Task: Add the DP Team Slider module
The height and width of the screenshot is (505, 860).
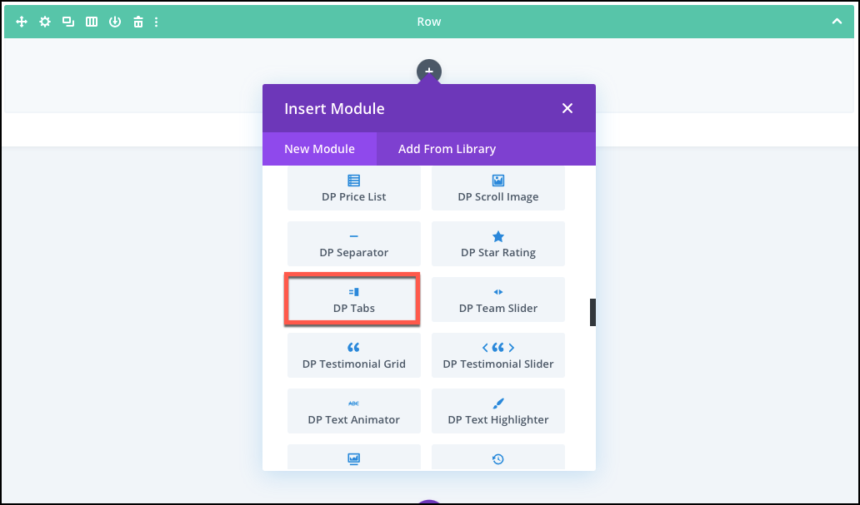Action: pyautogui.click(x=498, y=300)
